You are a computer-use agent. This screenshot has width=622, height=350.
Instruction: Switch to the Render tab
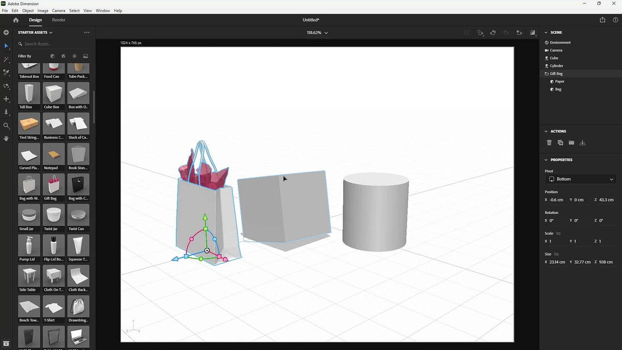[x=59, y=20]
